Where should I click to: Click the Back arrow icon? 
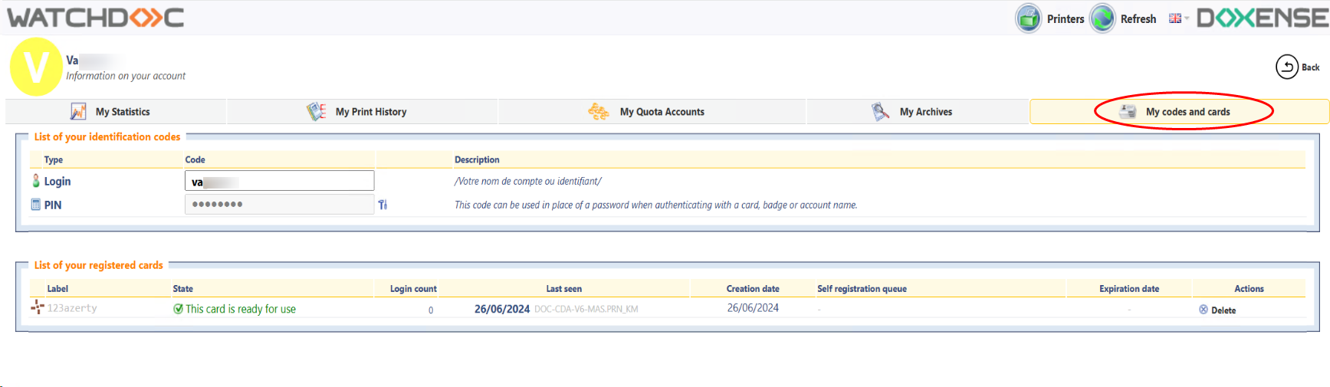click(1286, 67)
